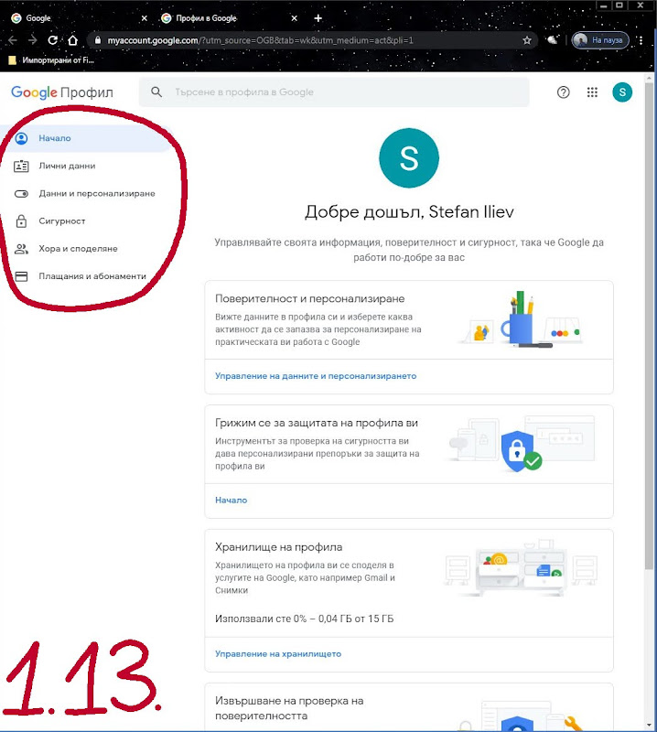Image resolution: width=657 pixels, height=732 pixels.
Task: Open the Google apps grid launcher
Action: pyautogui.click(x=592, y=92)
